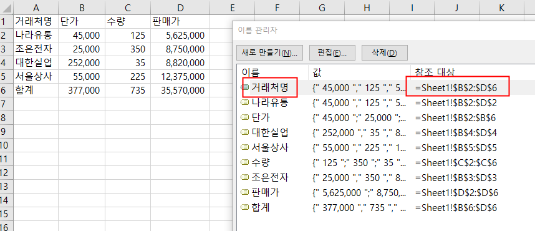Image resolution: width=535 pixels, height=231 pixels.
Task: Click cell with value 35,570,000 in column D
Action: pyautogui.click(x=180, y=90)
